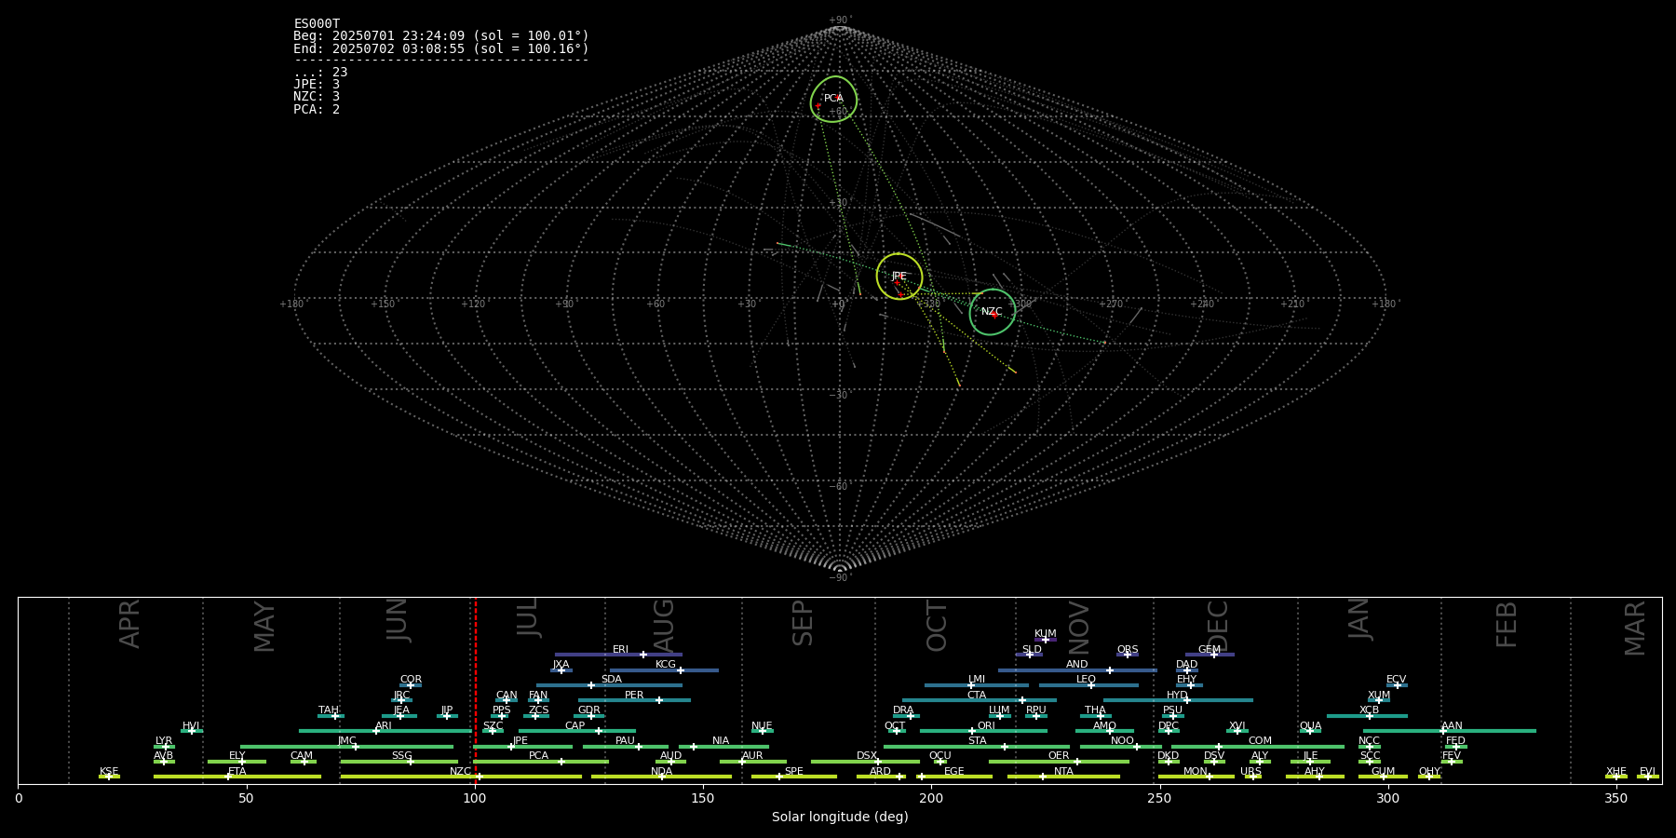Click the End: 20250702 03:08:55 line

(441, 48)
